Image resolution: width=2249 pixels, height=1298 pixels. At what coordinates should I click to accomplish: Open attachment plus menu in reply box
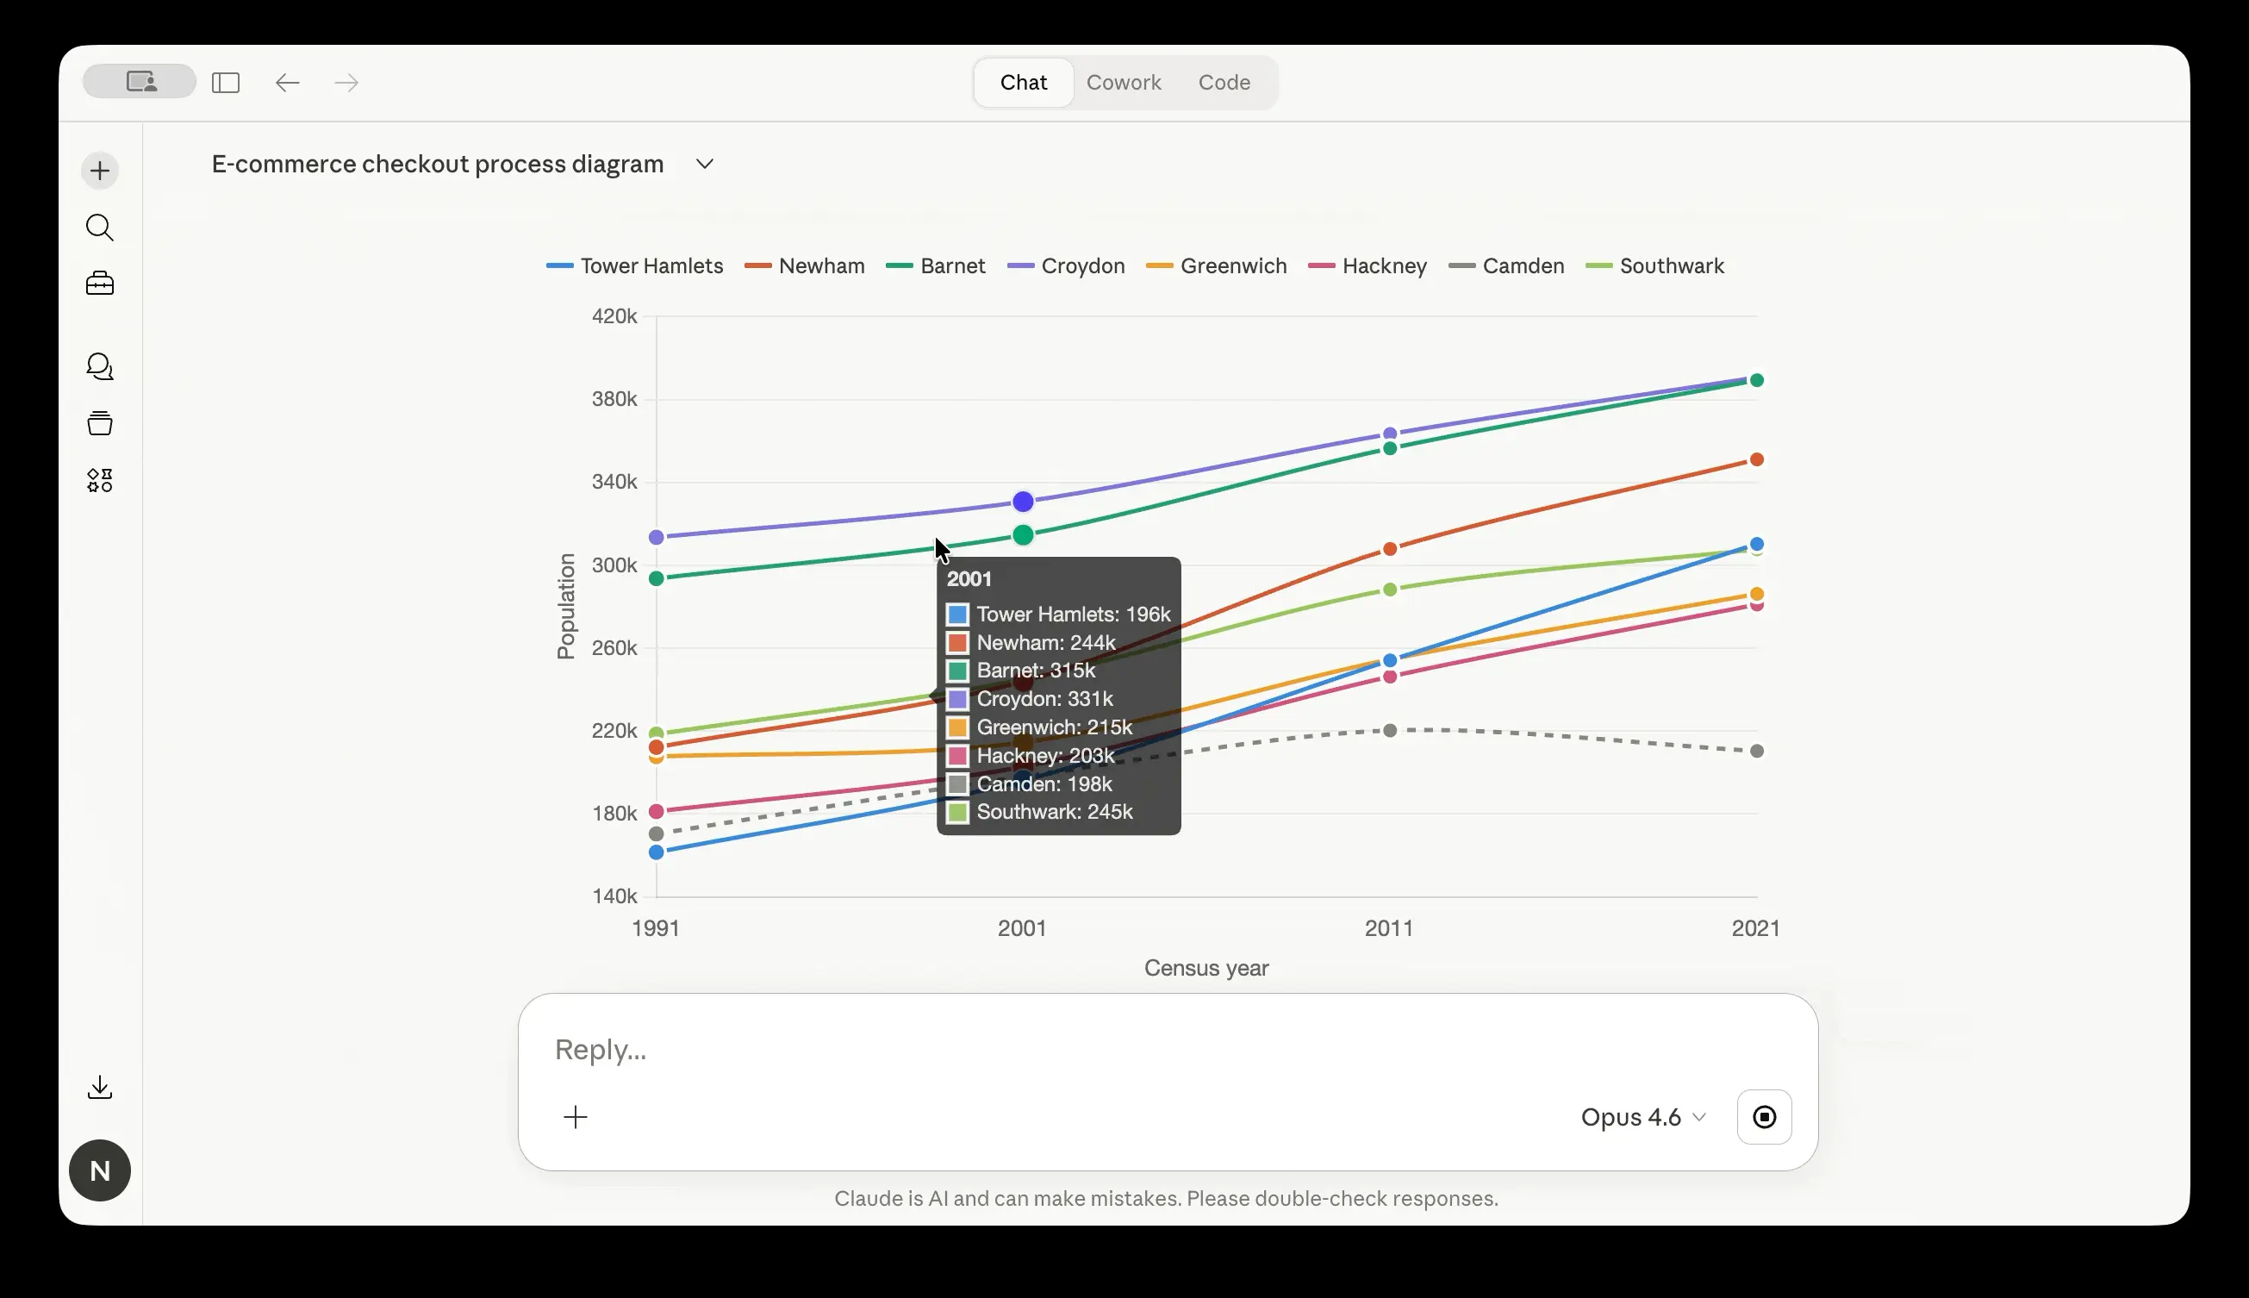576,1117
